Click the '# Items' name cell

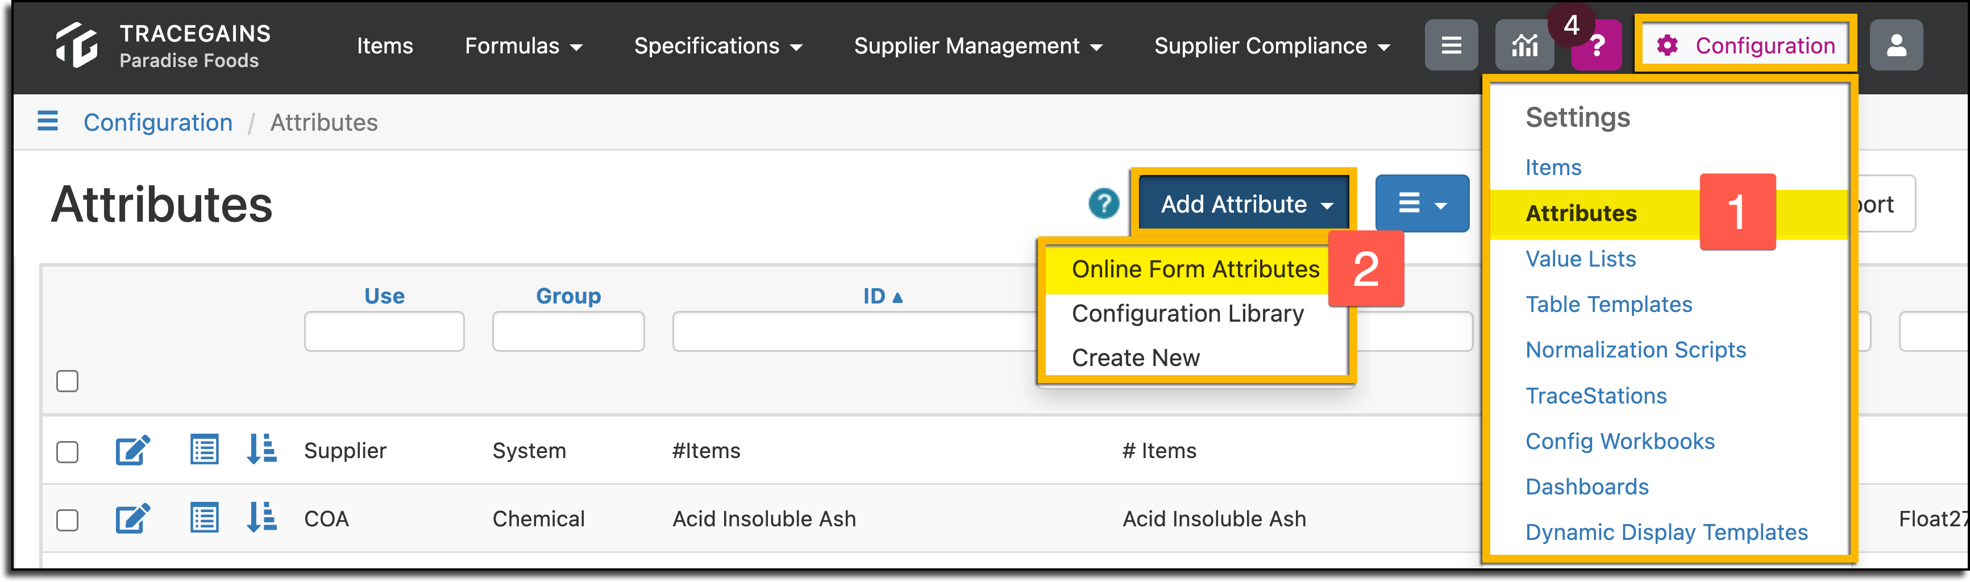(1158, 450)
